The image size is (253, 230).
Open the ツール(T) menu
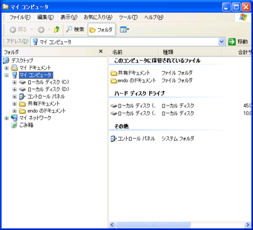pos(128,17)
